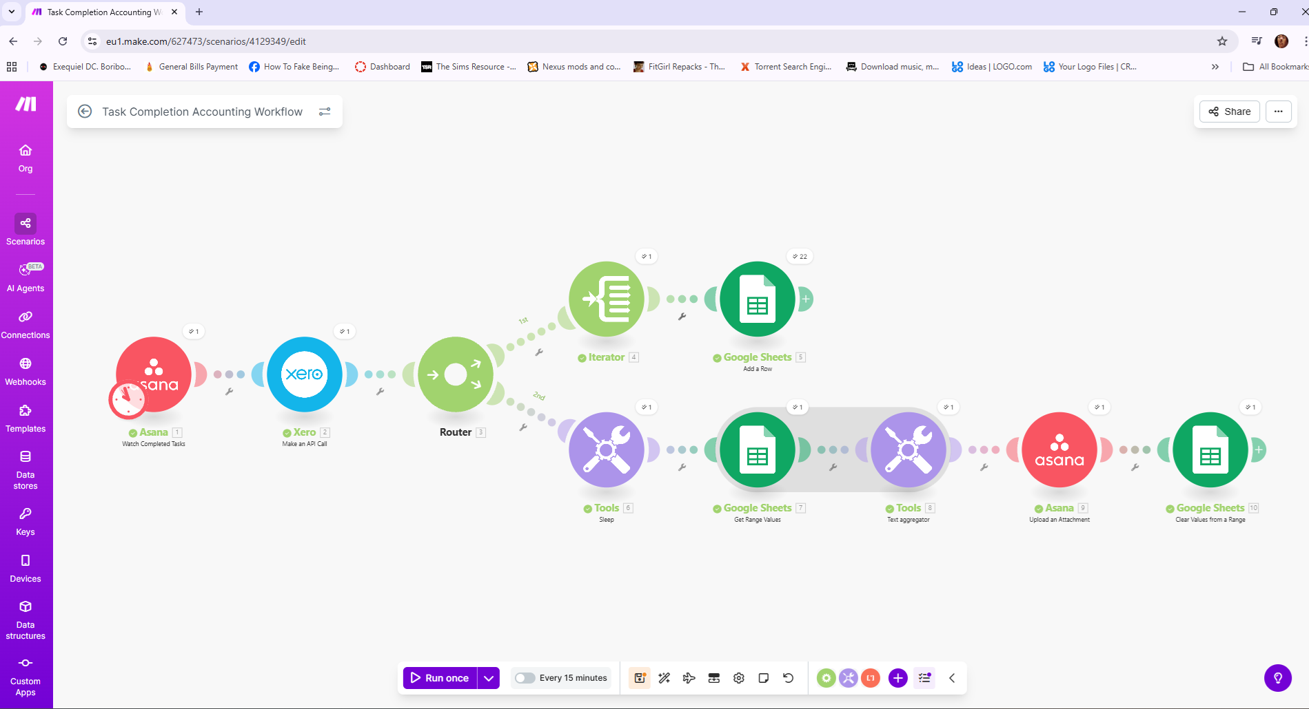Open the three-dot more options menu
The width and height of the screenshot is (1309, 709).
pos(1279,112)
